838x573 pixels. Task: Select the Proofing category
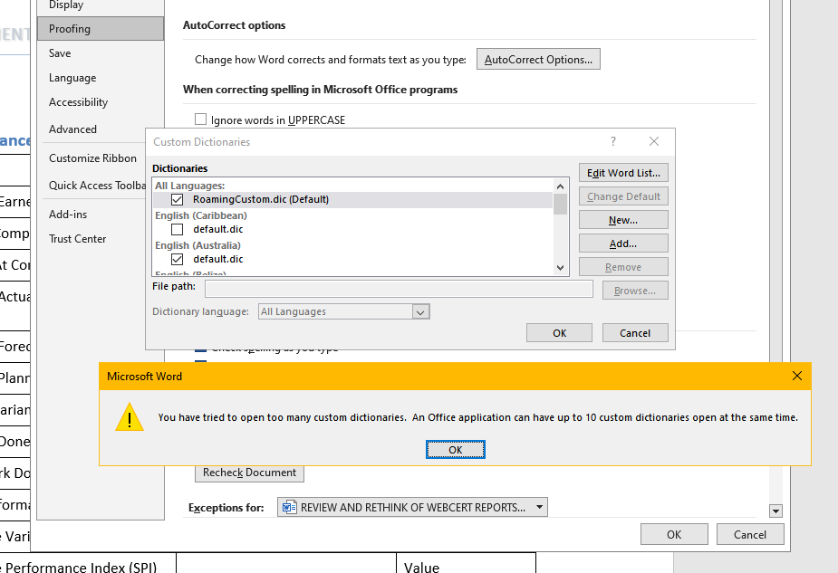click(101, 29)
